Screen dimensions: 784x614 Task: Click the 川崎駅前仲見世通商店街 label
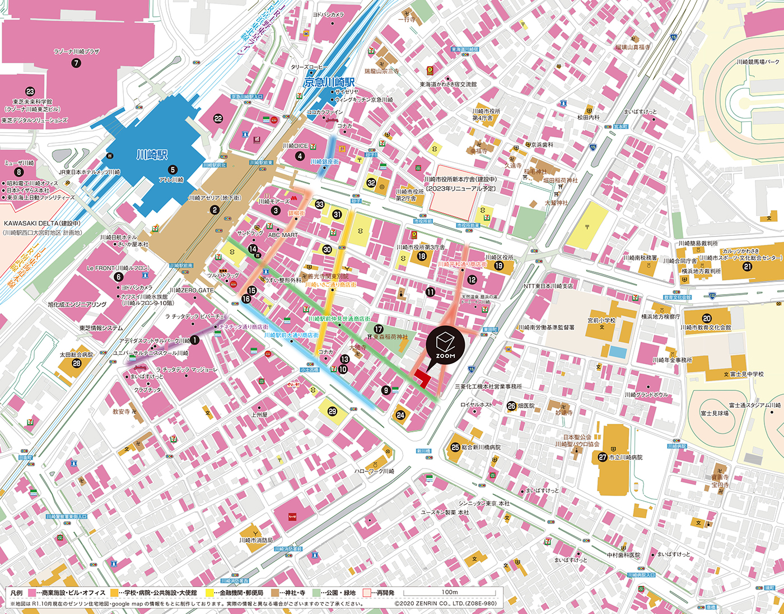[339, 319]
